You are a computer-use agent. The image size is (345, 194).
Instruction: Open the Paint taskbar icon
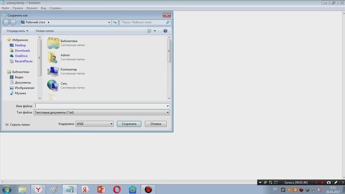click(54, 189)
